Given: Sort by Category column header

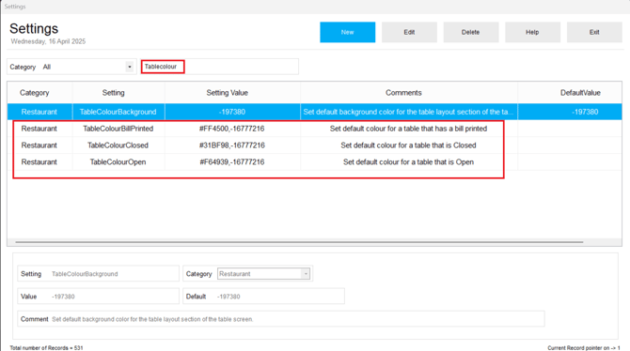Looking at the screenshot, I should (x=35, y=93).
